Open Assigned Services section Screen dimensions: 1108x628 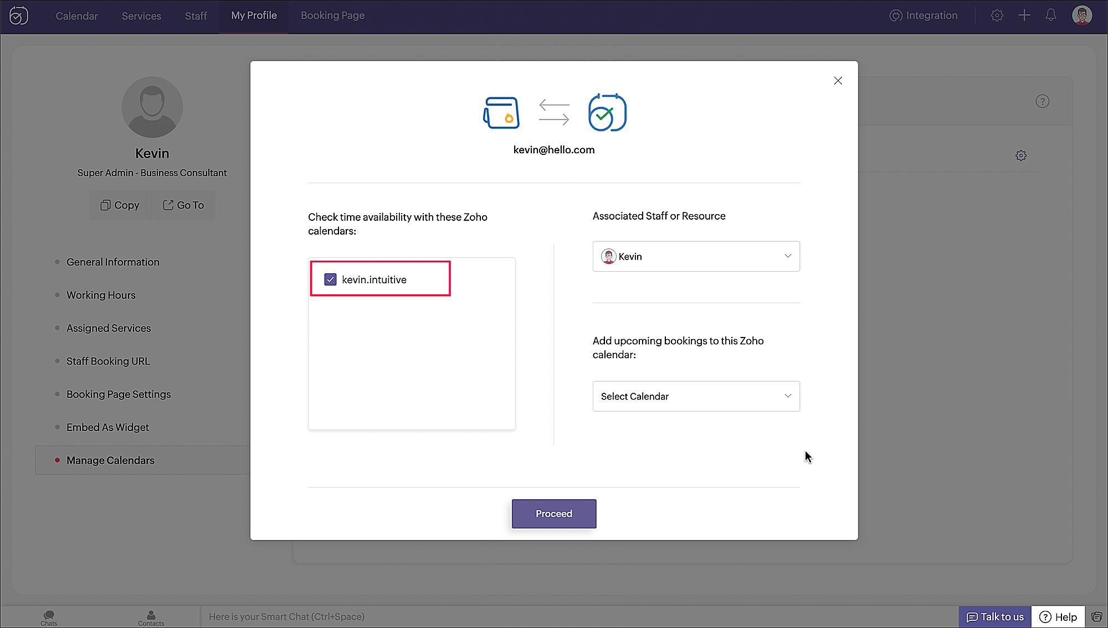coord(109,328)
